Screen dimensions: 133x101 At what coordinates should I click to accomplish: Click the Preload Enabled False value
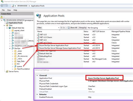90,89
